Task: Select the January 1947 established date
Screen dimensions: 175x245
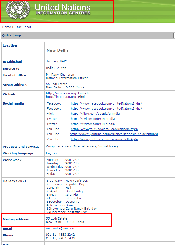Action: pyautogui.click(x=56, y=61)
